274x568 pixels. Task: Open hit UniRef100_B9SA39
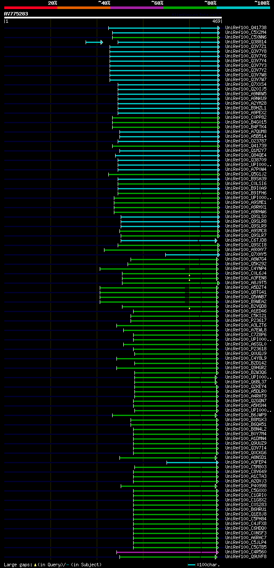(246, 179)
